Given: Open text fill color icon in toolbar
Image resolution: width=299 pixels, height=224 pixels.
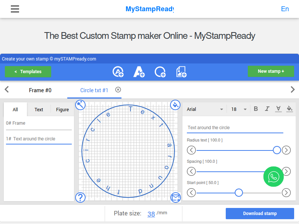Looking at the screenshot, I should tap(289, 109).
